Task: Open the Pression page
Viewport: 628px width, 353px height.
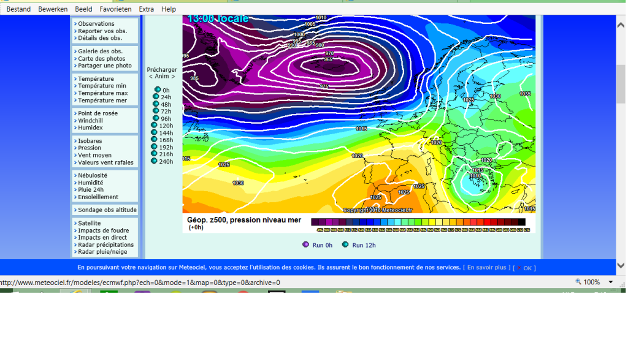Action: point(90,148)
